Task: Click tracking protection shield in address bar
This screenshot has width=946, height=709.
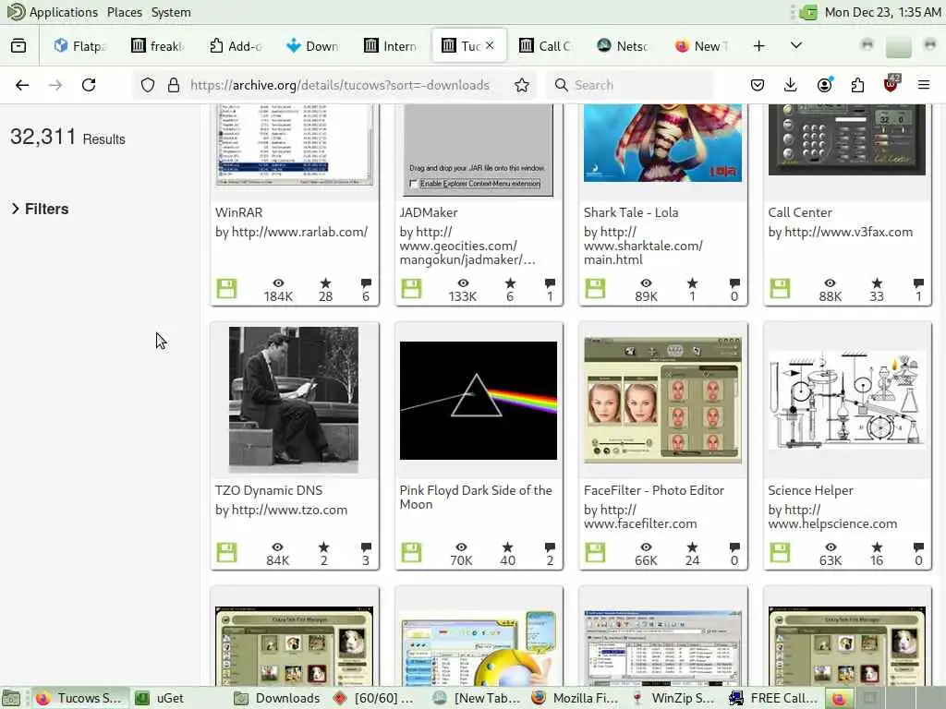Action: click(x=148, y=85)
